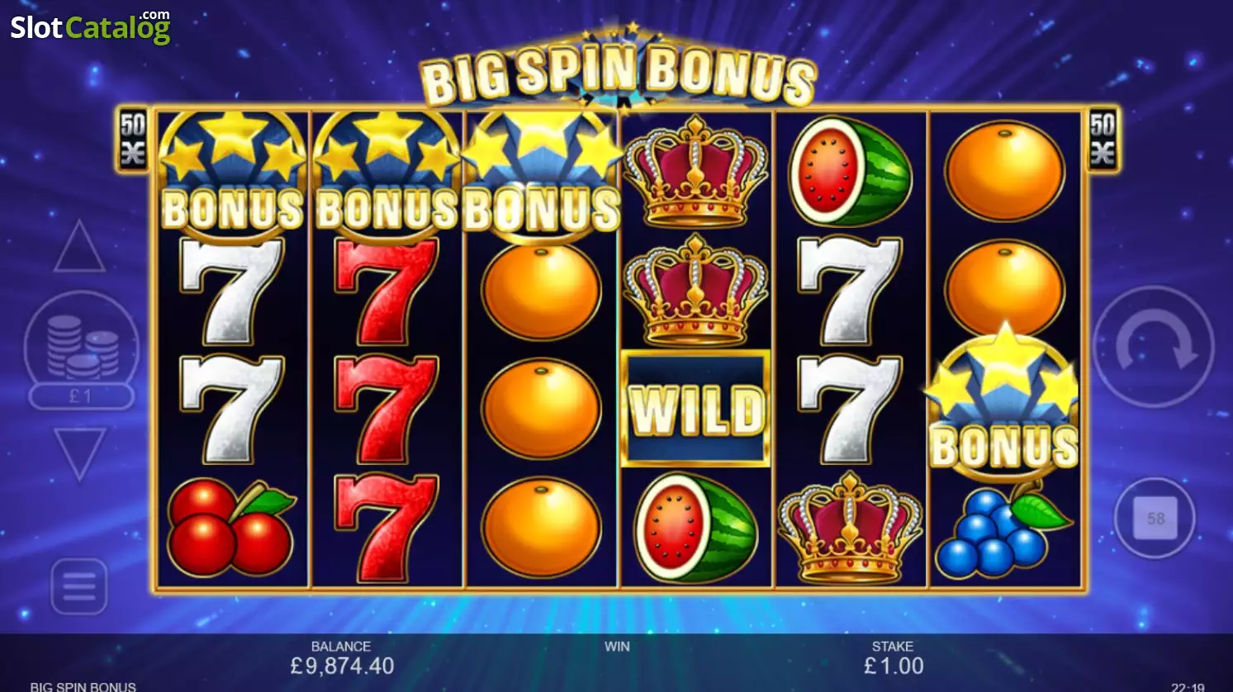Click the bottom red seven on reel two
Viewport: 1233px width, 692px height.
(386, 527)
